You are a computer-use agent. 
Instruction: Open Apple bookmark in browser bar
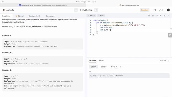click(x=78, y=2)
